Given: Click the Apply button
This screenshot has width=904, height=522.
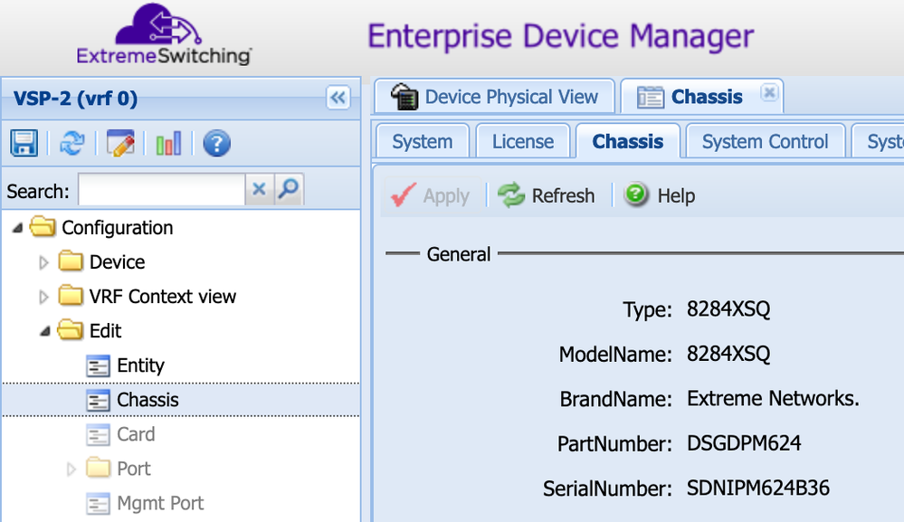Looking at the screenshot, I should pyautogui.click(x=431, y=196).
